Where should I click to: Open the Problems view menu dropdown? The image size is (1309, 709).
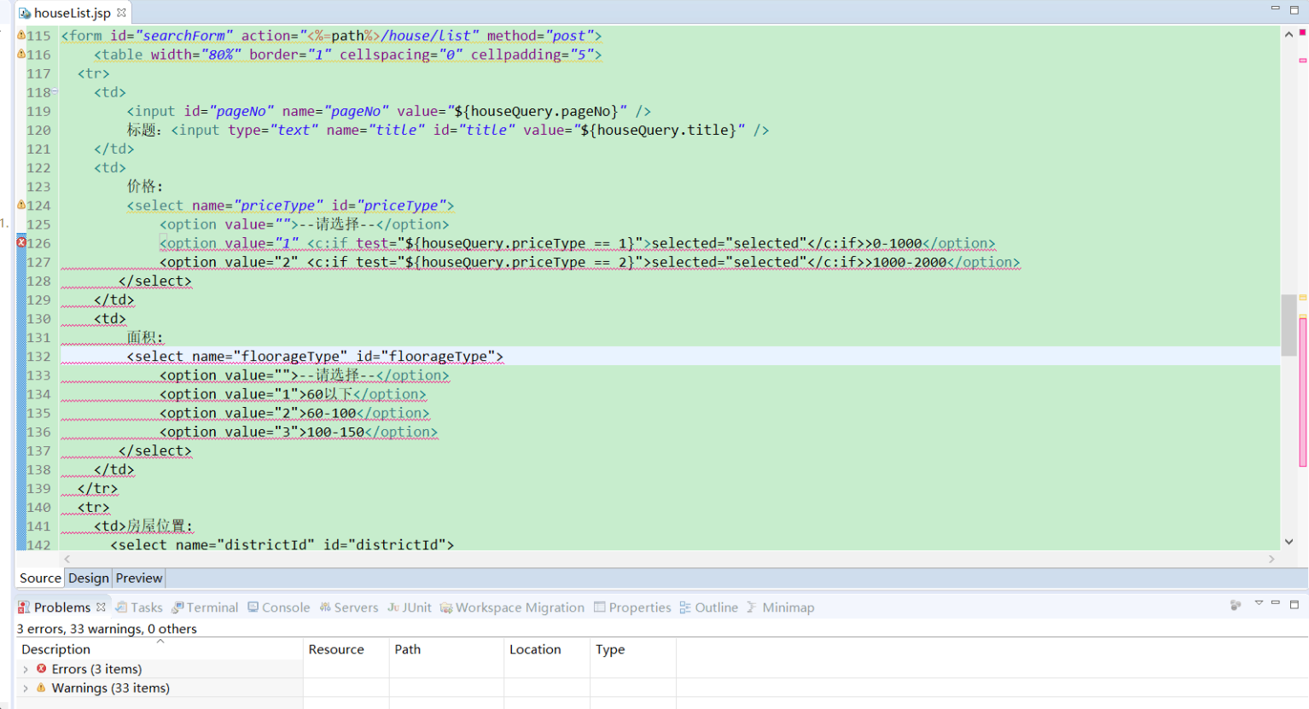tap(1259, 603)
